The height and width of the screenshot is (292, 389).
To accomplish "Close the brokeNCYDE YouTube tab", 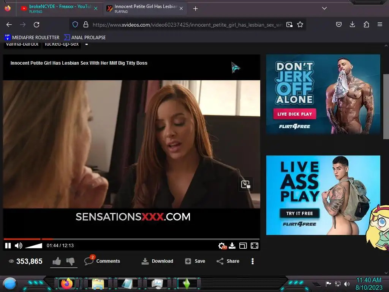I will tap(96, 8).
